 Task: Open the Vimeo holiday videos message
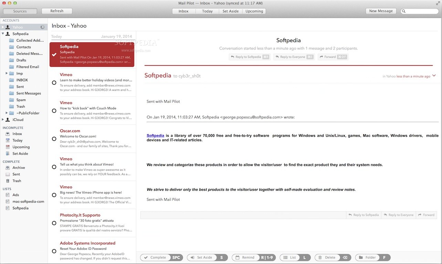pyautogui.click(x=92, y=83)
